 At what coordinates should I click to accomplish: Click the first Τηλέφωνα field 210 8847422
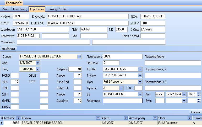tap(28, 36)
